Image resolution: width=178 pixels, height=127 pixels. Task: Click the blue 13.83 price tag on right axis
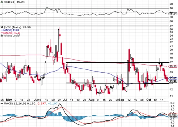coord(173,79)
